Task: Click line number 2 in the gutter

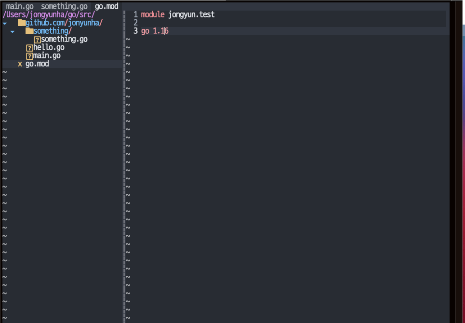Action: (x=135, y=23)
